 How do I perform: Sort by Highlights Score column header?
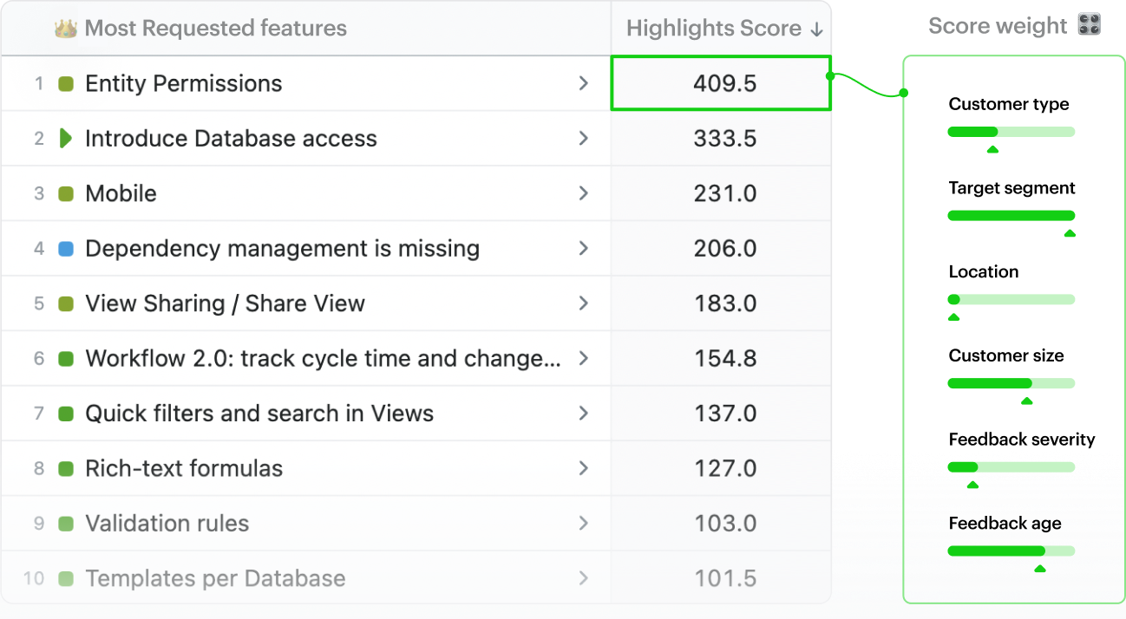713,29
